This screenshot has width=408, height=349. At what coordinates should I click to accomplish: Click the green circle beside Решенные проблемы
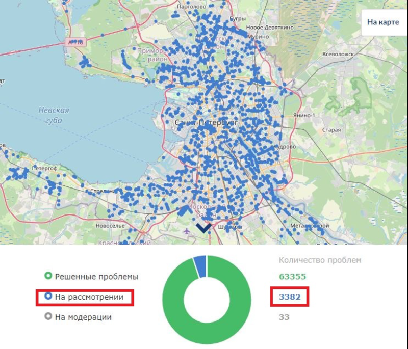click(x=48, y=276)
